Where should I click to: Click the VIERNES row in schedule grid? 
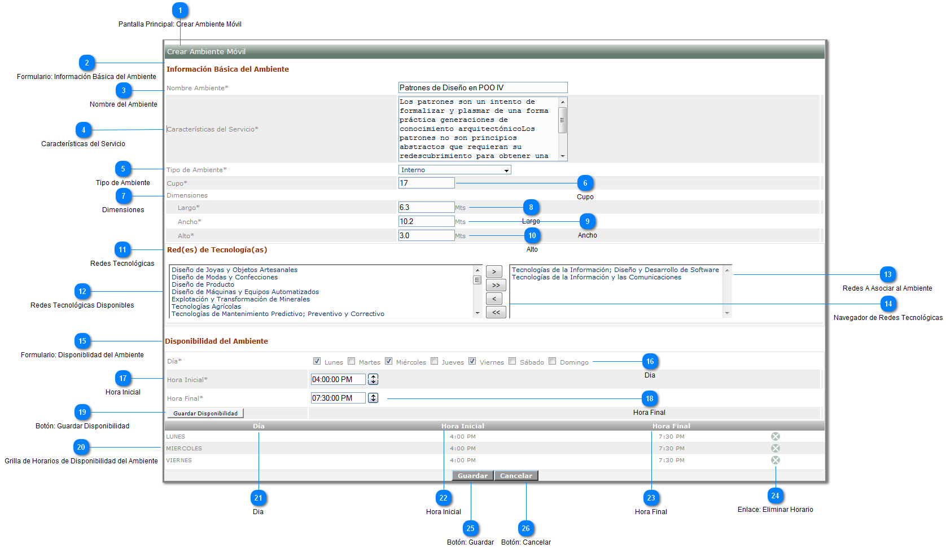coord(494,460)
